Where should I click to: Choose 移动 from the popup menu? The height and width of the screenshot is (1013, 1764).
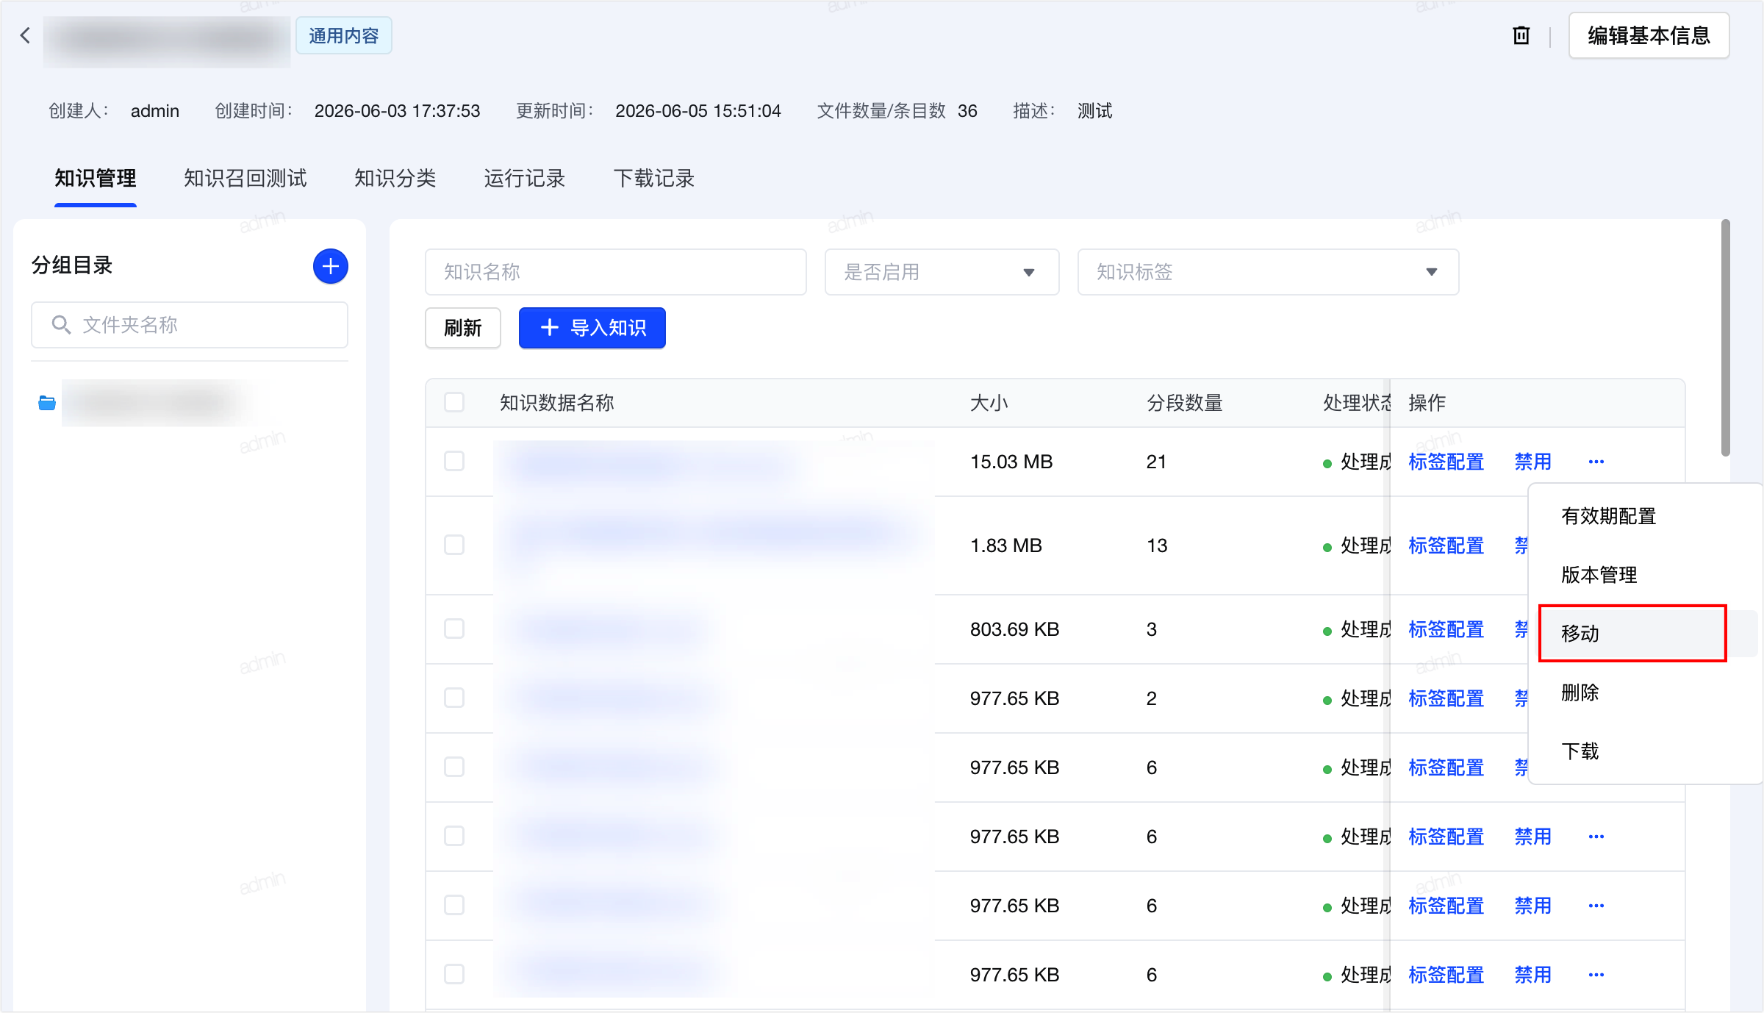coord(1645,634)
